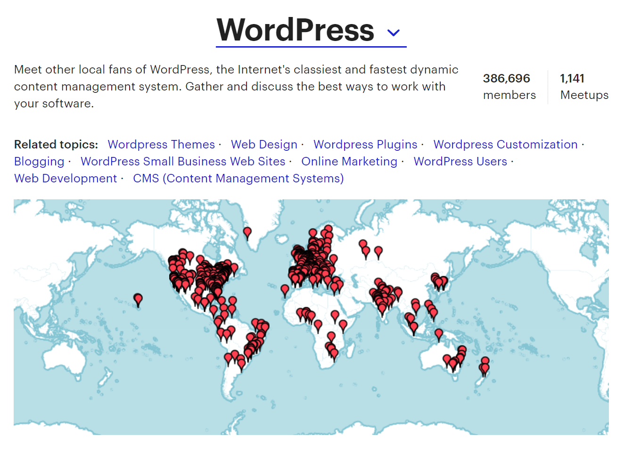Click the WordPress page heading

point(296,30)
